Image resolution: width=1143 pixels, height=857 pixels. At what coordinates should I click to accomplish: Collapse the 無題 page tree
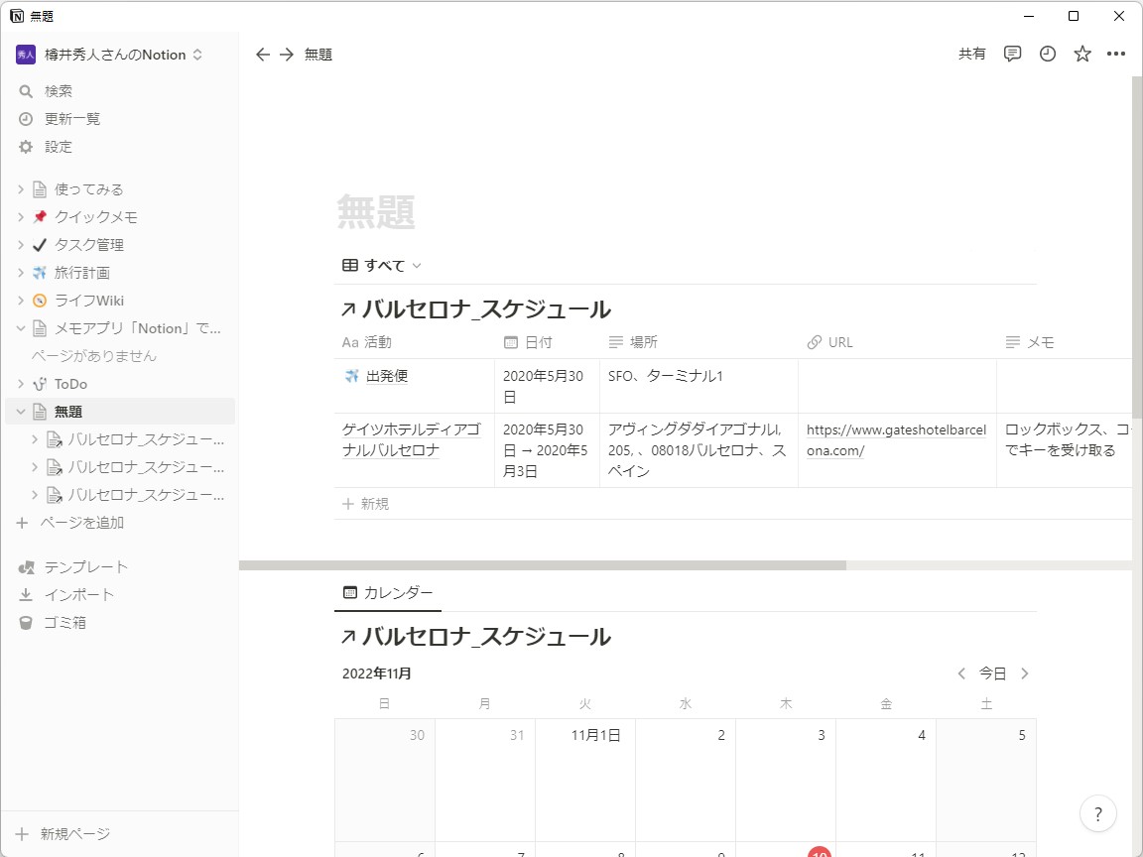tap(22, 411)
